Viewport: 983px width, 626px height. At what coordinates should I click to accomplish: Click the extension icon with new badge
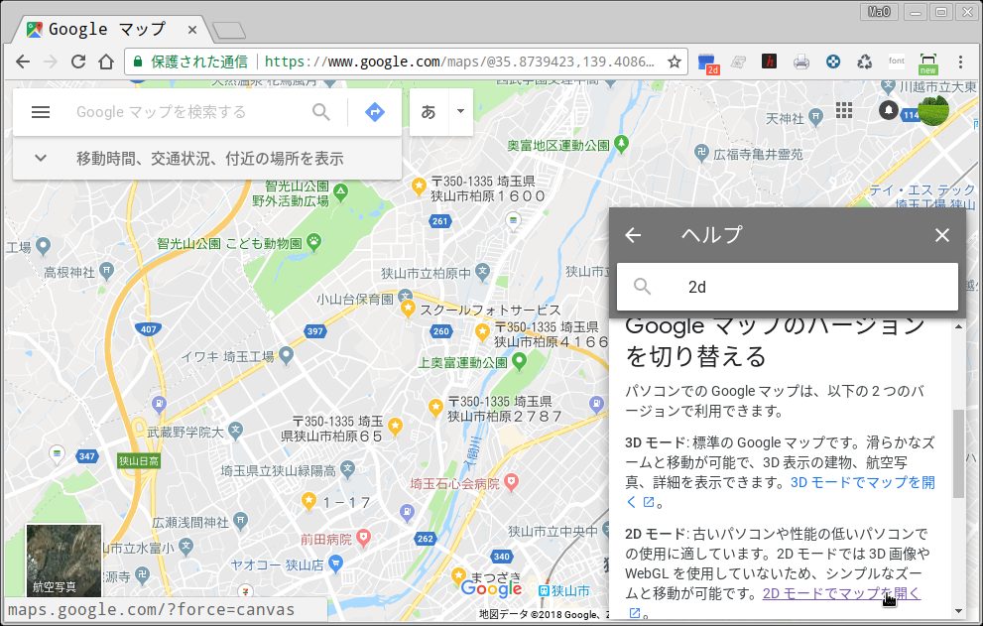pos(927,63)
